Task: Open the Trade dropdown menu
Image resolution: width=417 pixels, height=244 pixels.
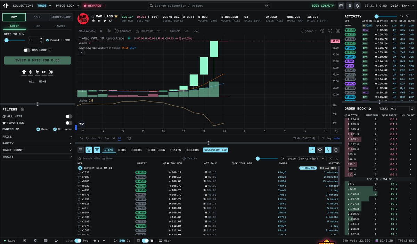Action: [x=44, y=6]
